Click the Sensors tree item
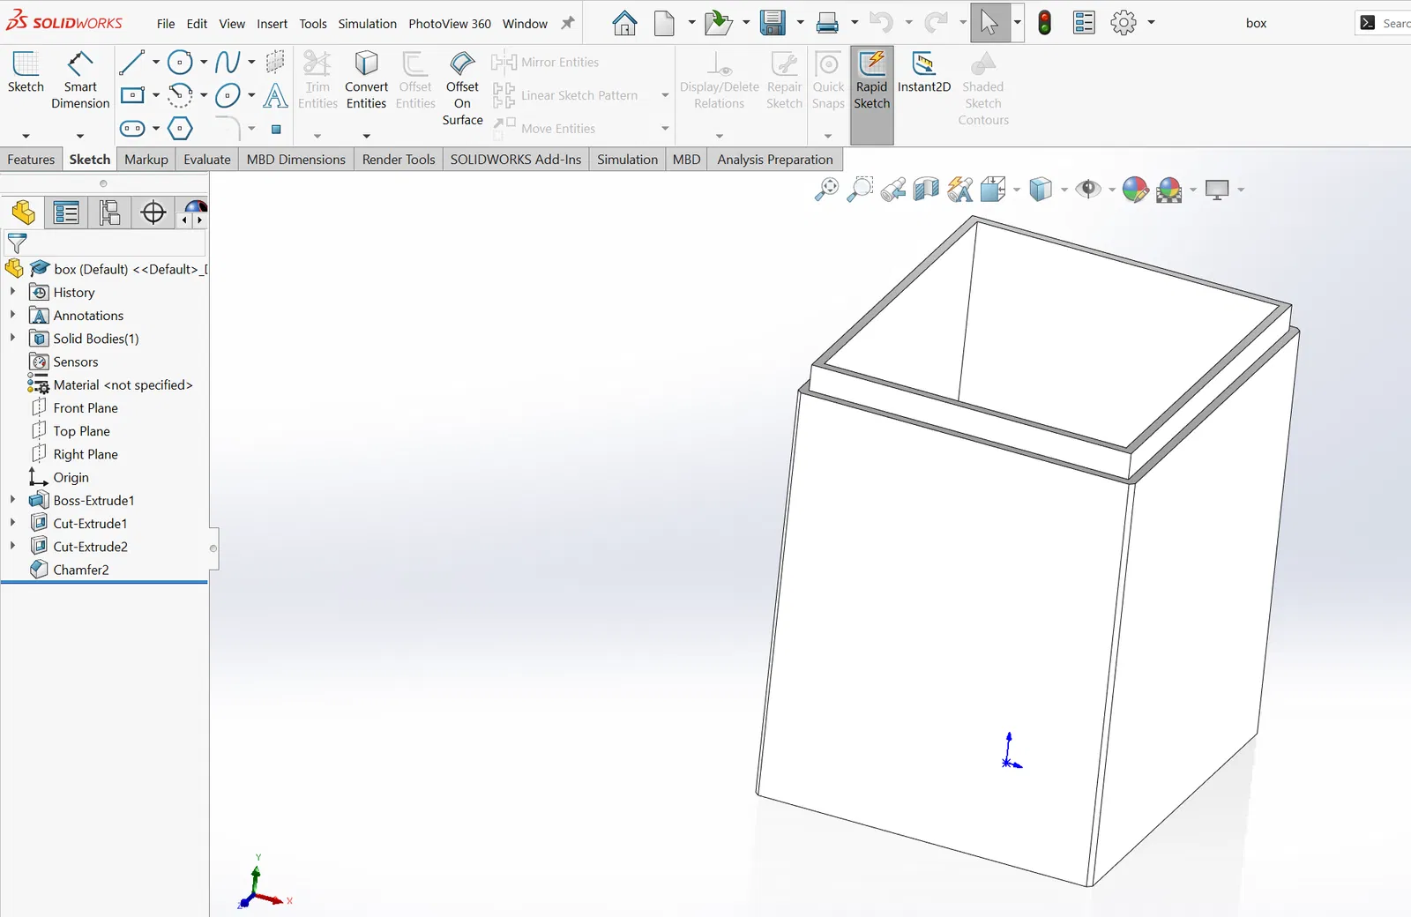This screenshot has height=917, width=1411. tap(76, 362)
